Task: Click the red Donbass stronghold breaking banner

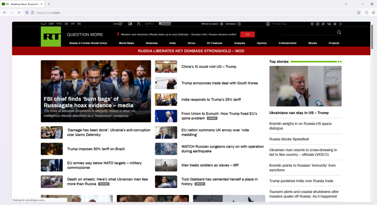Action: 191,51
